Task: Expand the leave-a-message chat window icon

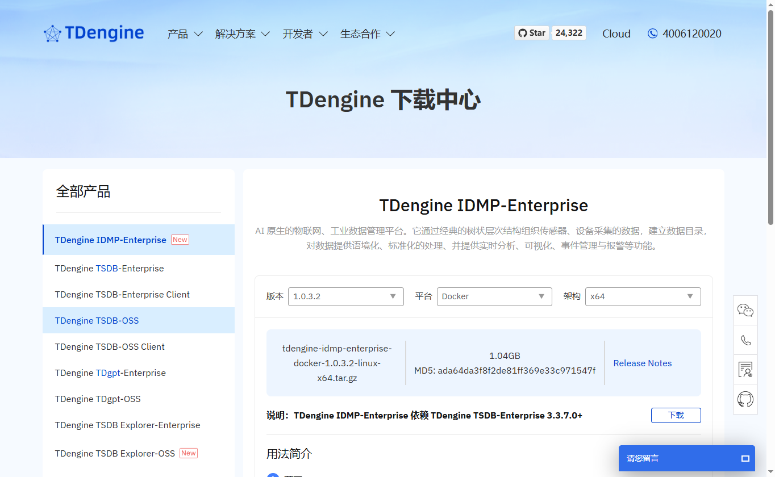Action: (x=745, y=458)
